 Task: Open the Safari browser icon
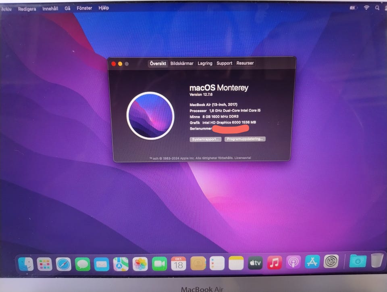tap(63, 264)
